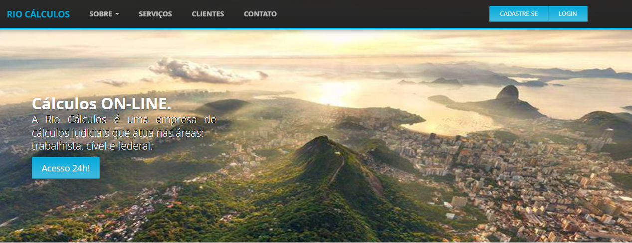This screenshot has width=632, height=243.
Task: Select CONTATO in the navigation bar
Action: point(260,14)
